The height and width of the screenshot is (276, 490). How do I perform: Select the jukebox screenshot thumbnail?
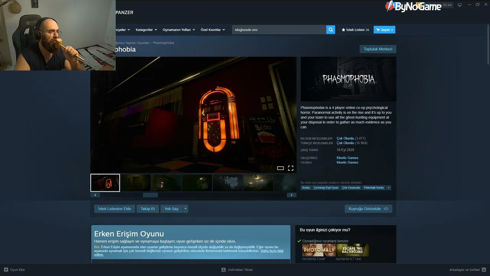(105, 183)
